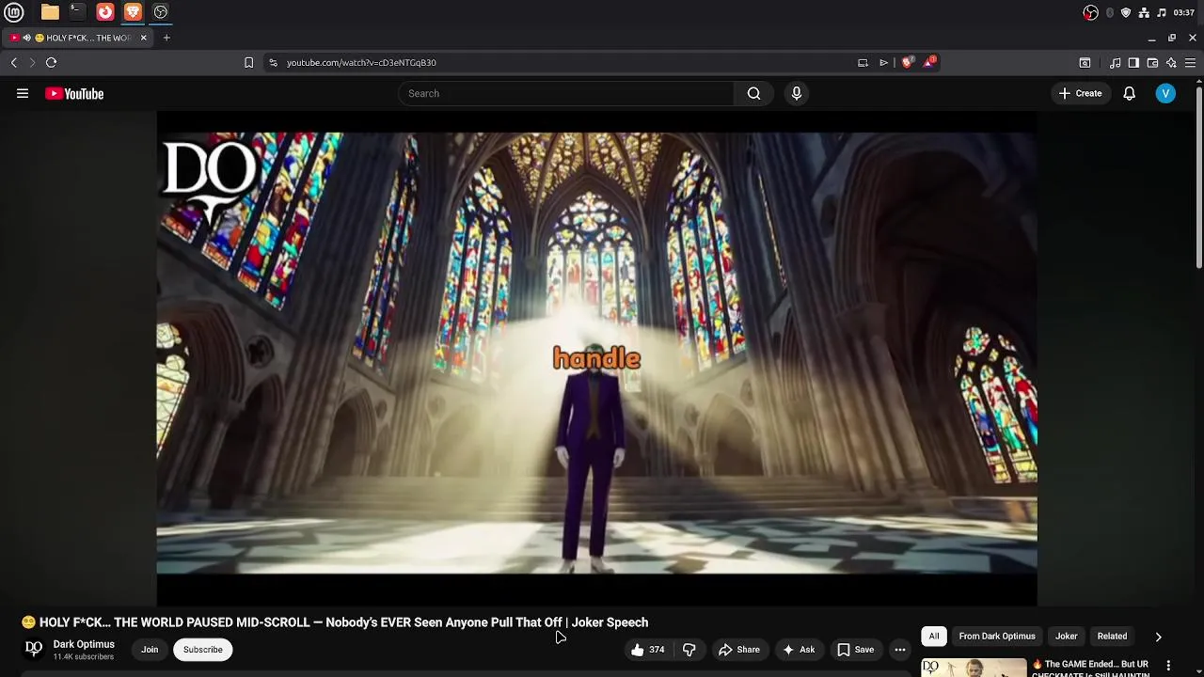Screen dimensions: 1204x677
Task: Click the OBS recording tray icon
Action: point(1090,12)
